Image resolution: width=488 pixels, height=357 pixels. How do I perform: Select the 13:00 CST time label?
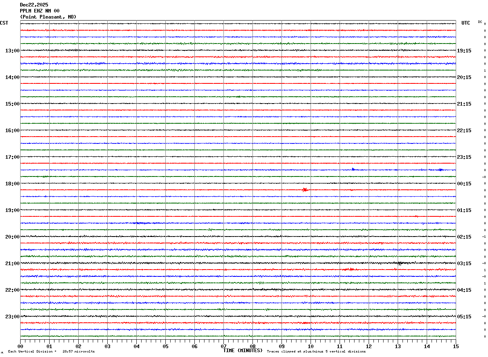click(13, 51)
